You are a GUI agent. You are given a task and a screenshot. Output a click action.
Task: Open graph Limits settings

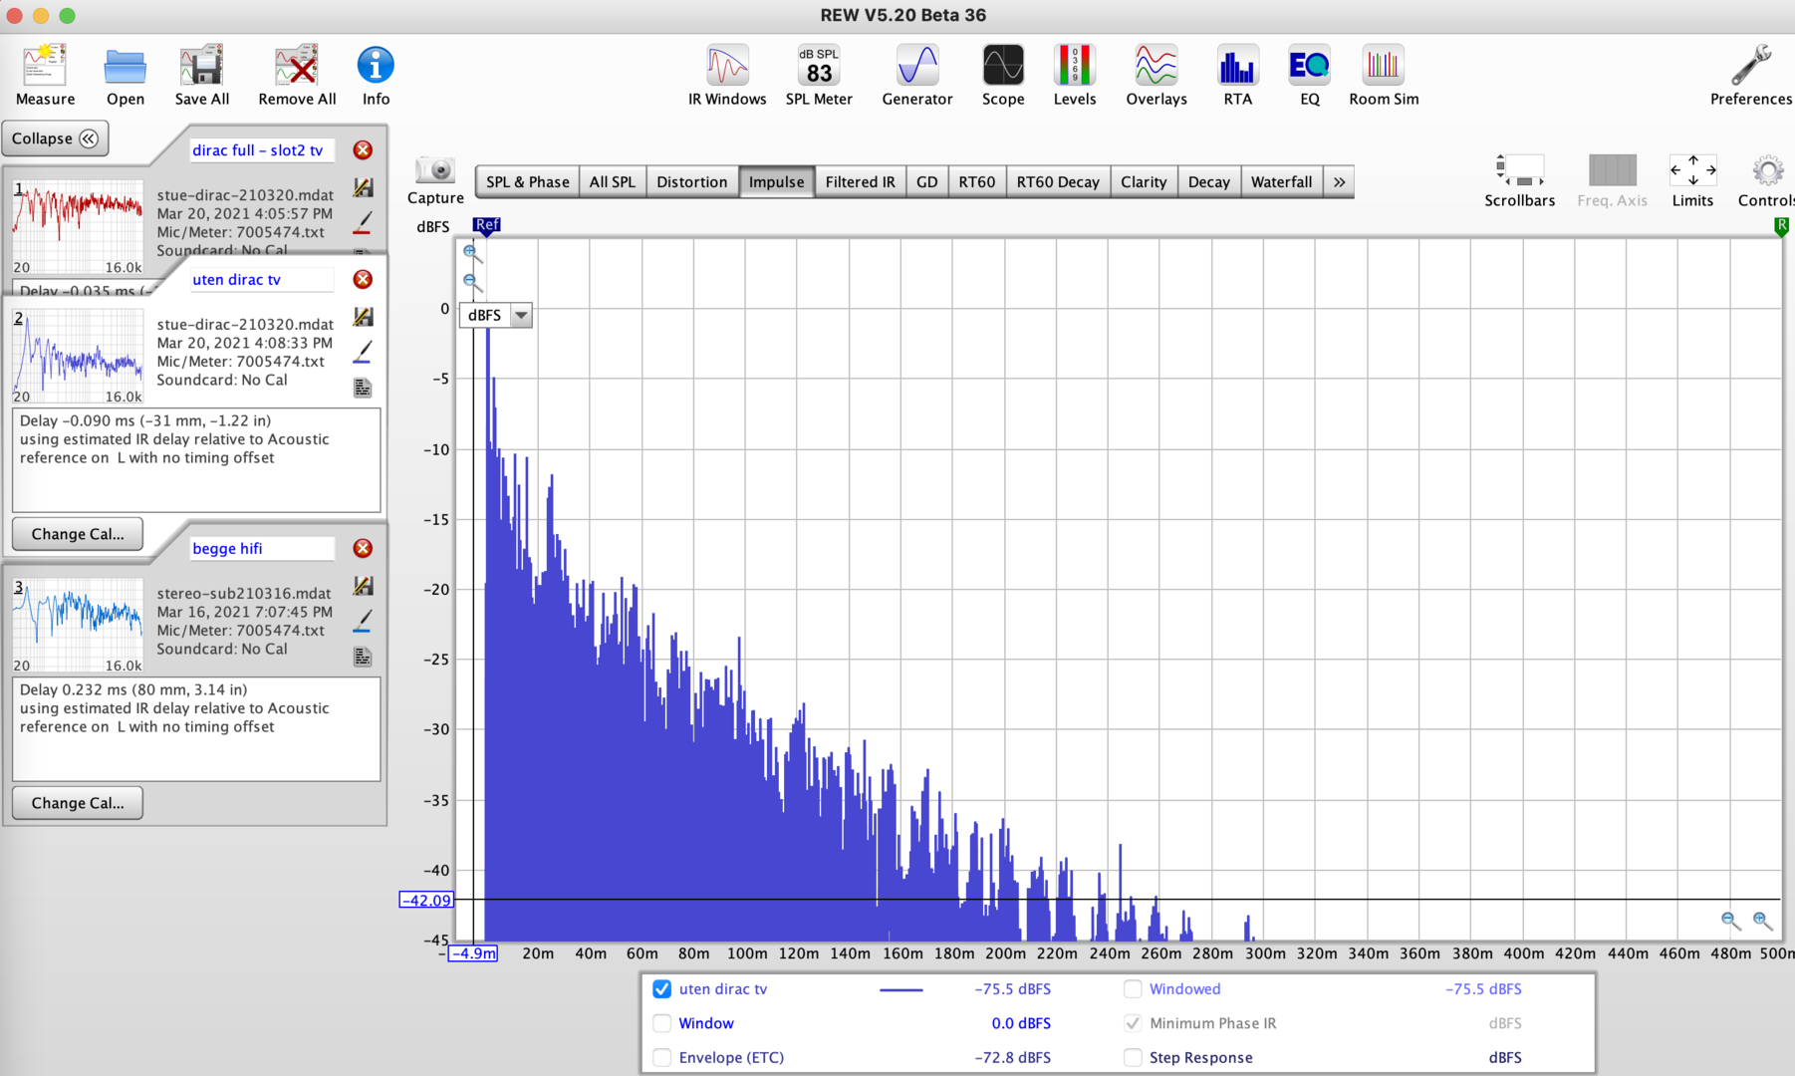click(1692, 180)
